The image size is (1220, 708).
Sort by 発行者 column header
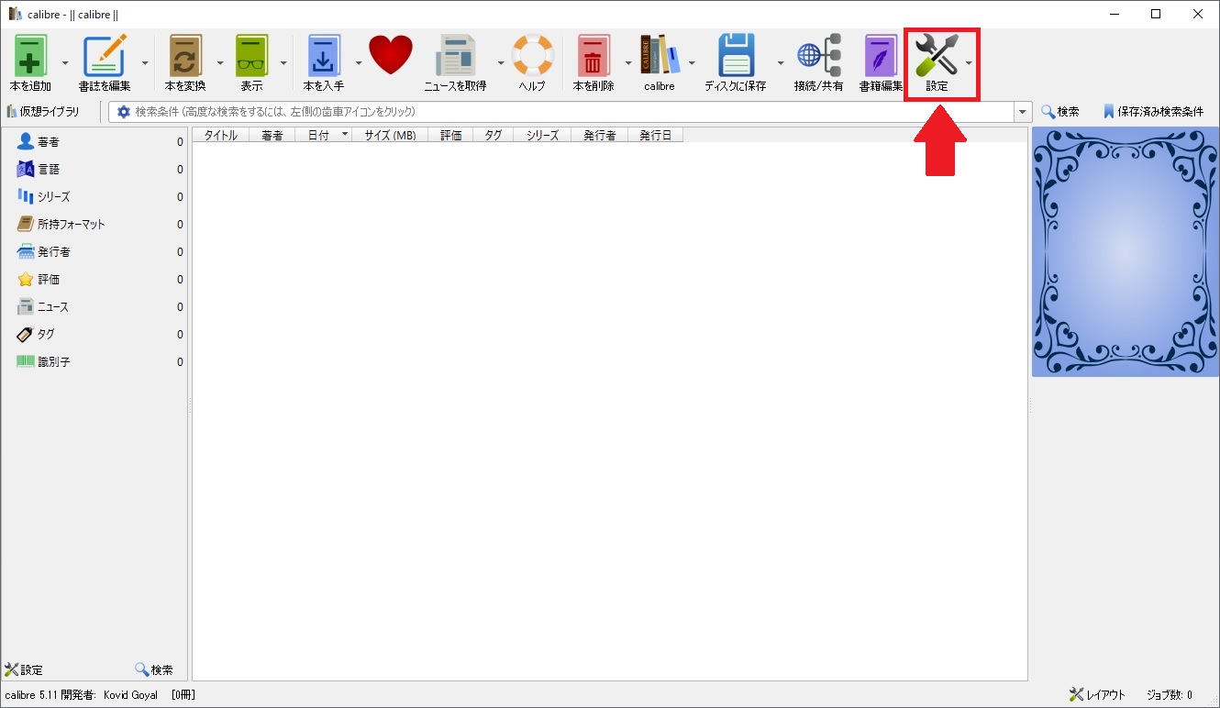[x=599, y=135]
